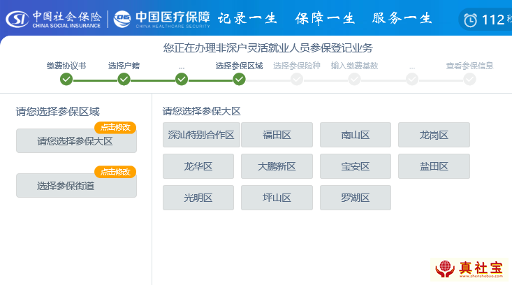This screenshot has height=285, width=512.
Task: Select 宝安区 district
Action: pos(356,166)
